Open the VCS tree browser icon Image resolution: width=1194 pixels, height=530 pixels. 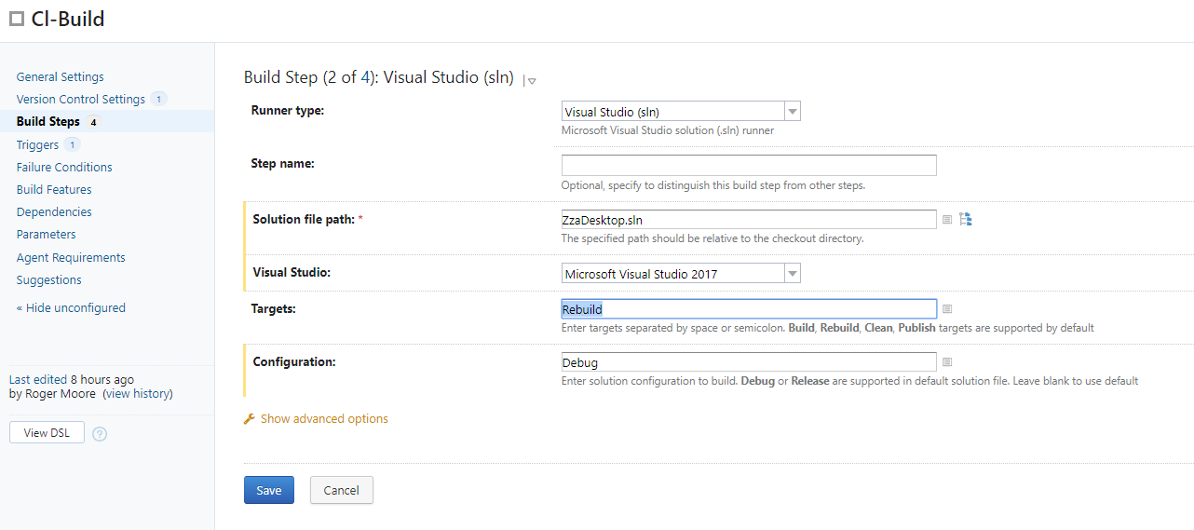click(966, 220)
